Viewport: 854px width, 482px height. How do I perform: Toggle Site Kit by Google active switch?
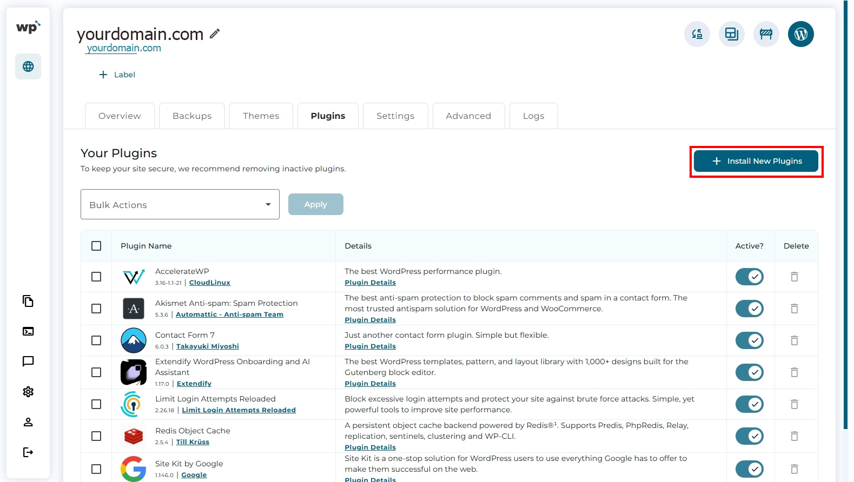point(750,469)
